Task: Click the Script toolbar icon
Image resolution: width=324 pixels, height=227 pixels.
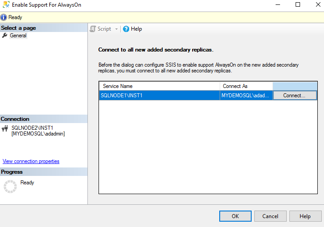Action: 93,29
